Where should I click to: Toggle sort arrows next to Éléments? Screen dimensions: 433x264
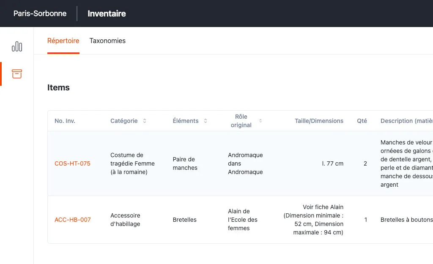[206, 121]
